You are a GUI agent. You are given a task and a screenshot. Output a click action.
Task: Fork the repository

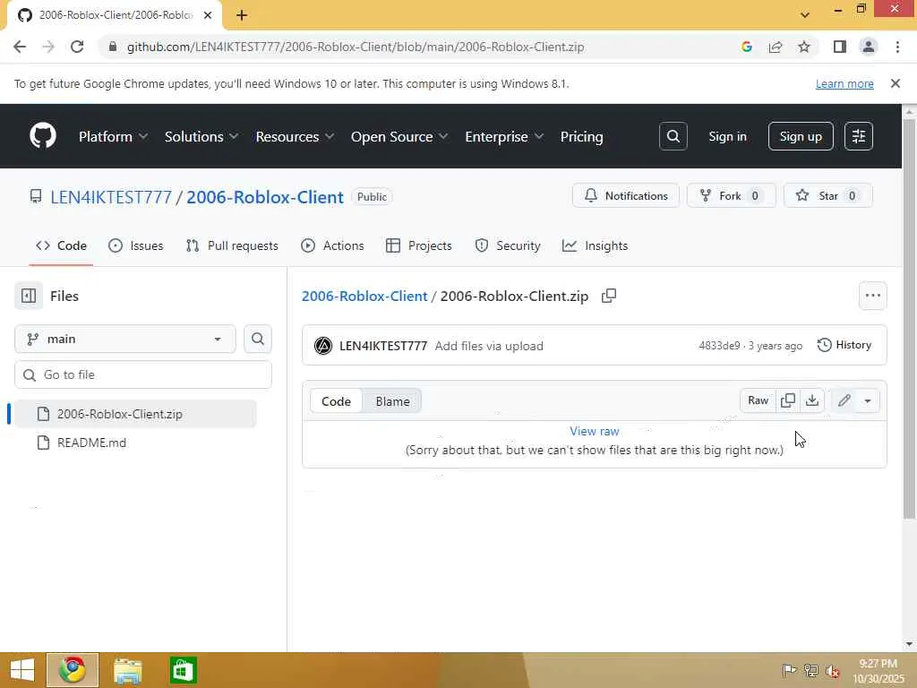731,195
